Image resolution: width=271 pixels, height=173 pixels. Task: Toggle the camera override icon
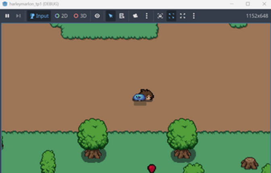coord(135,16)
